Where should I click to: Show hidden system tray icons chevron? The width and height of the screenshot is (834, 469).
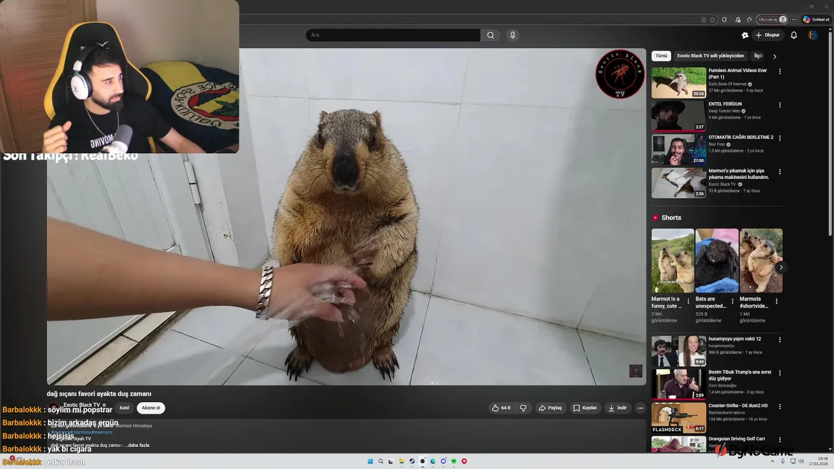coord(772,461)
